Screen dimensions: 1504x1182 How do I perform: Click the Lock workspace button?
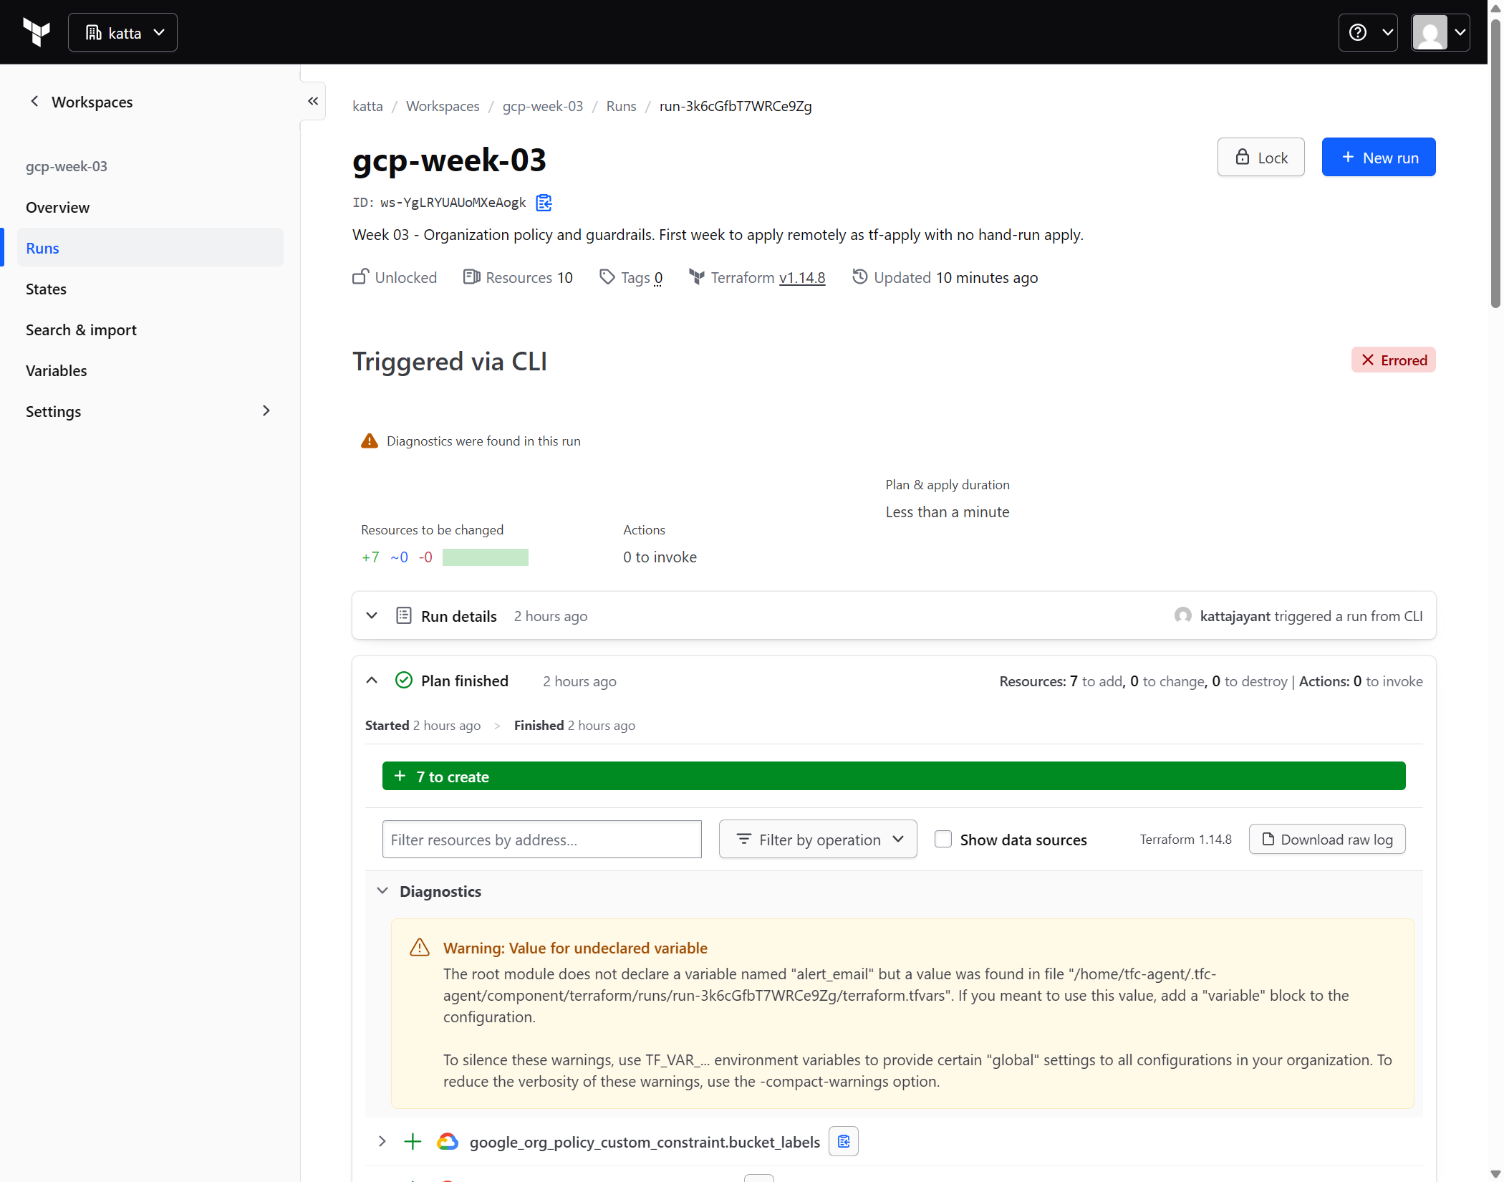[1260, 157]
